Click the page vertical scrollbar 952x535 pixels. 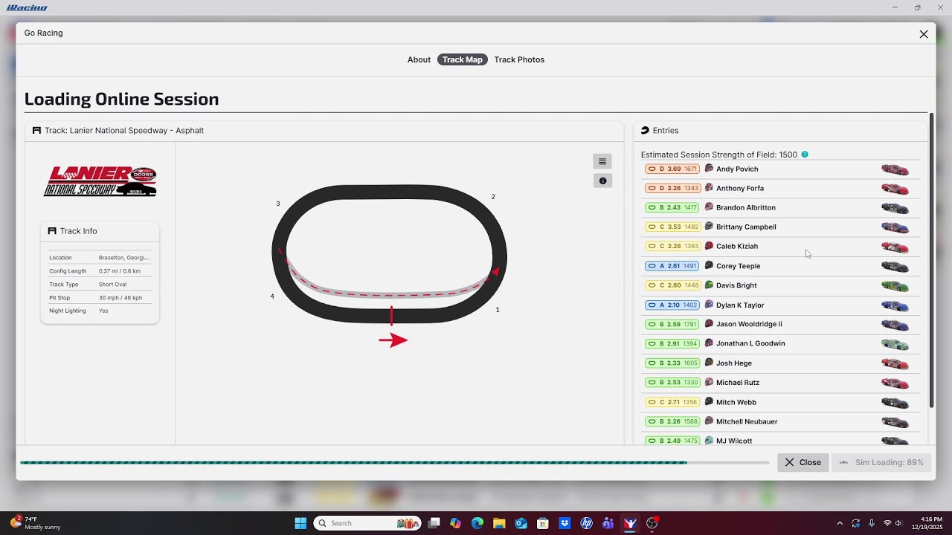click(931, 260)
